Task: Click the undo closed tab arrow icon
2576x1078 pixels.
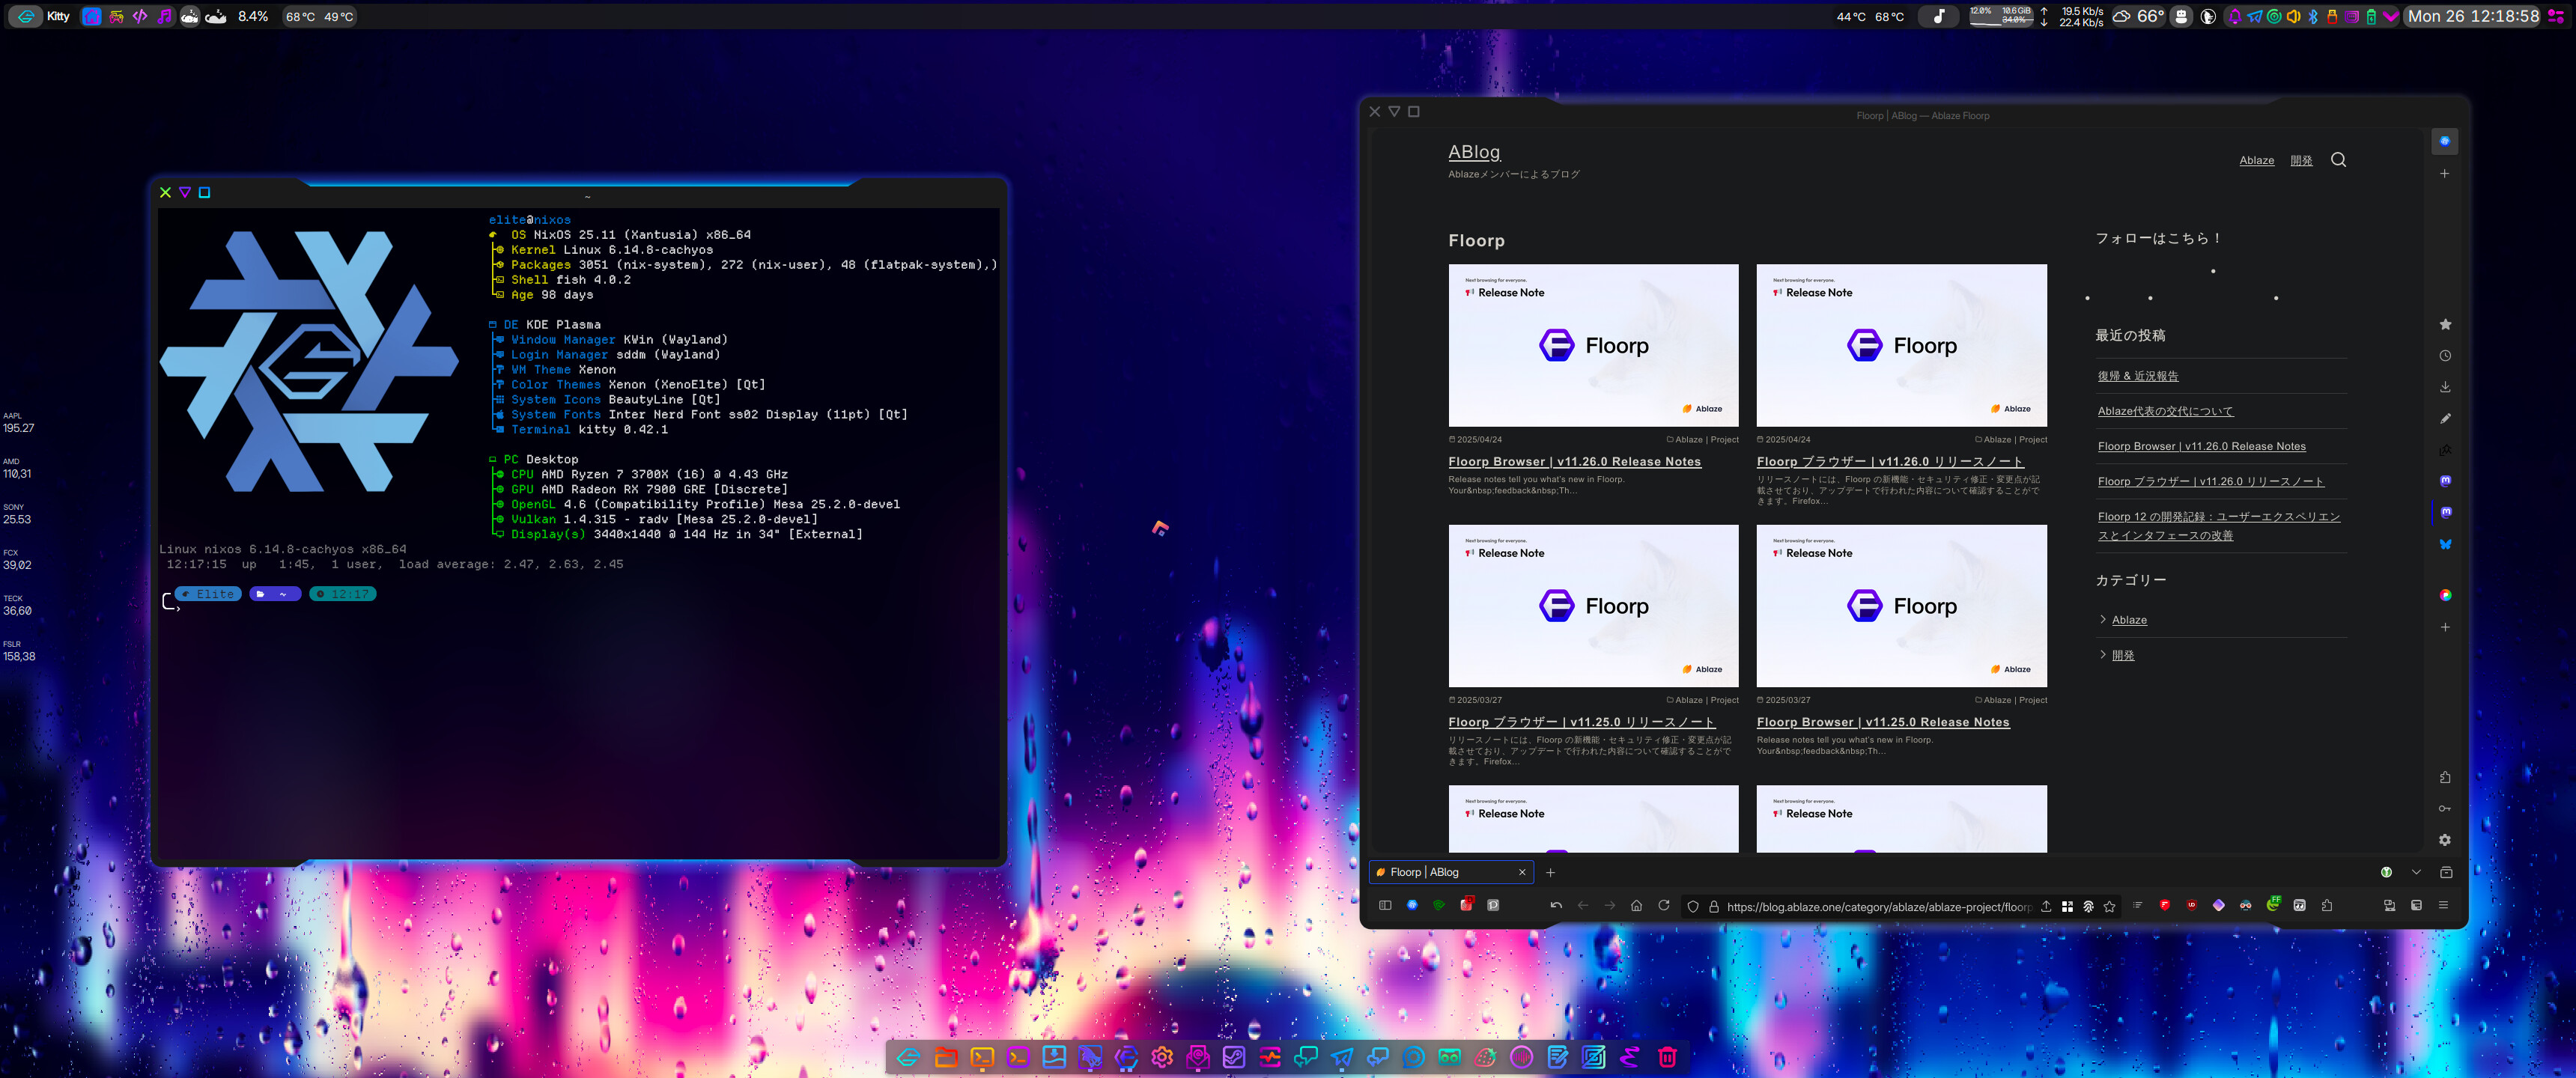Action: (x=1556, y=906)
